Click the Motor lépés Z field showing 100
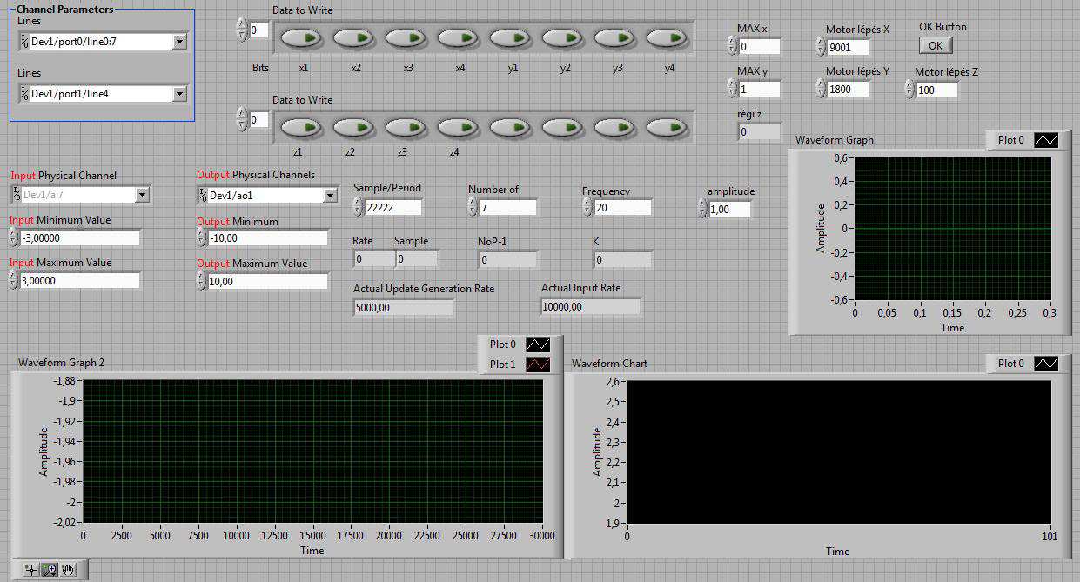 tap(937, 90)
